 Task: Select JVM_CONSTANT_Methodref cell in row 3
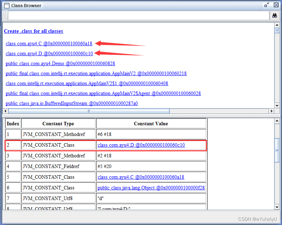pyautogui.click(x=58, y=156)
